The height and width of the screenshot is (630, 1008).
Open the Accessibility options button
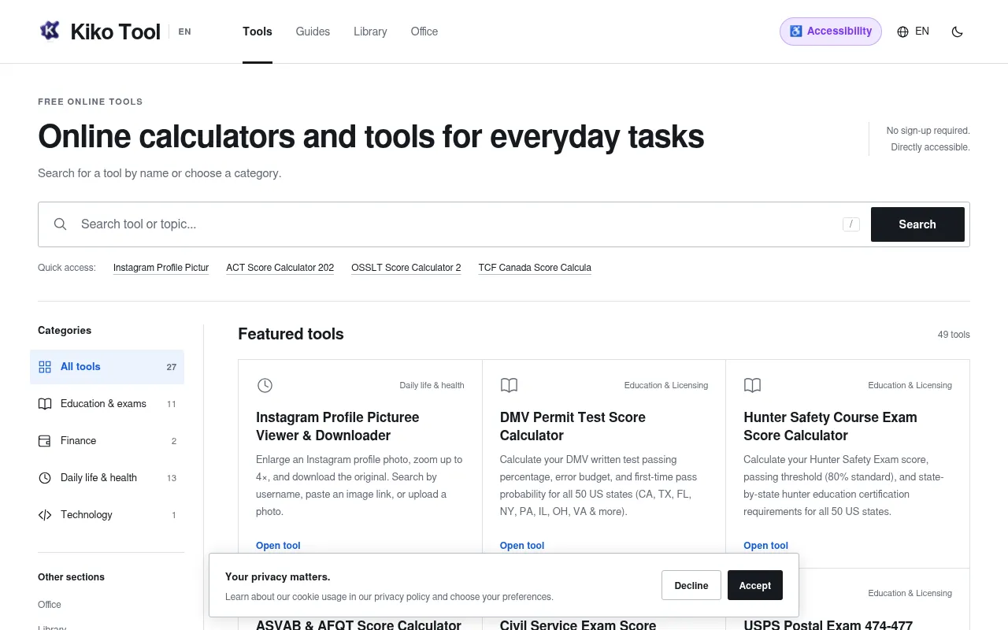point(831,31)
